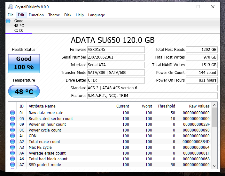Viewport: 225px width, 176px height.
Task: Click the Attribute Name column header
Action: pyautogui.click(x=42, y=106)
